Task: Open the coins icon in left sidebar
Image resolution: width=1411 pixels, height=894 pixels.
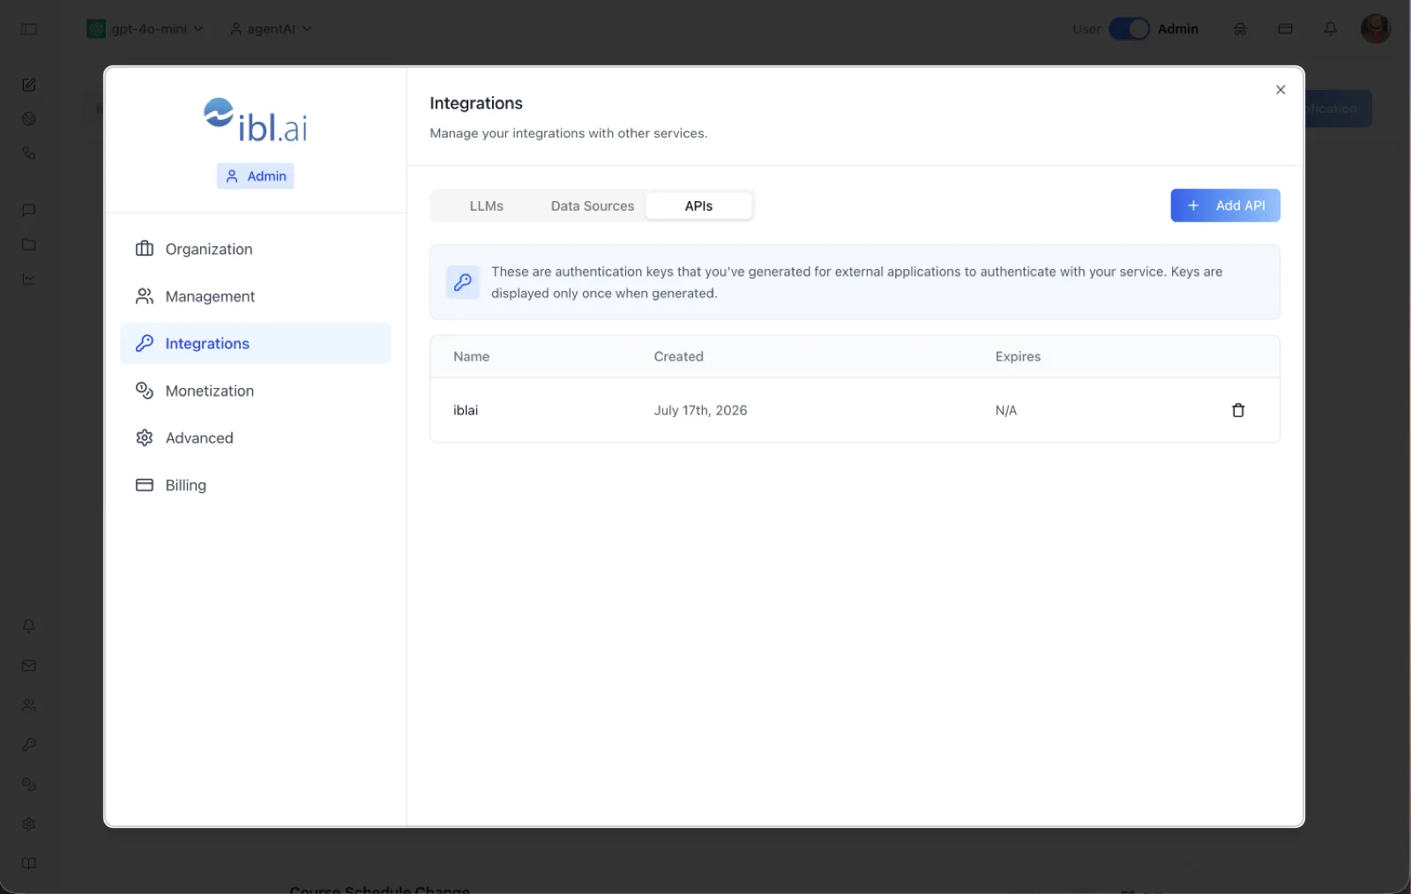Action: click(x=29, y=784)
